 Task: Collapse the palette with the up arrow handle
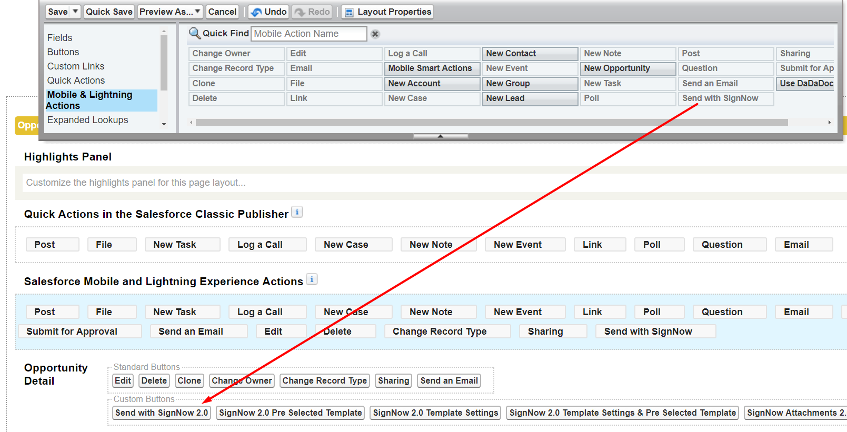coord(441,136)
